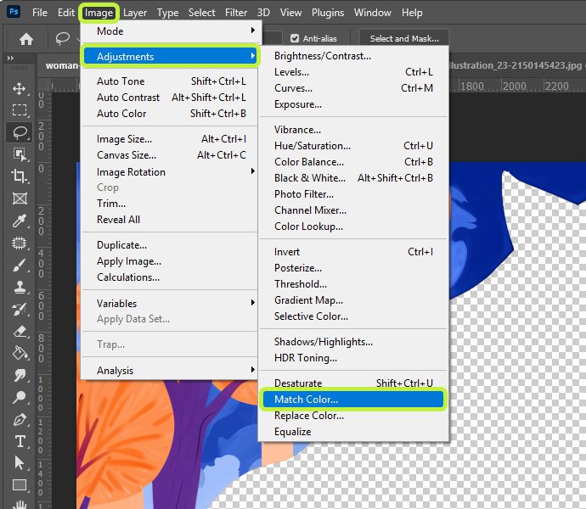Viewport: 586px width, 509px height.
Task: Choose Curves adjustment
Action: 353,88
